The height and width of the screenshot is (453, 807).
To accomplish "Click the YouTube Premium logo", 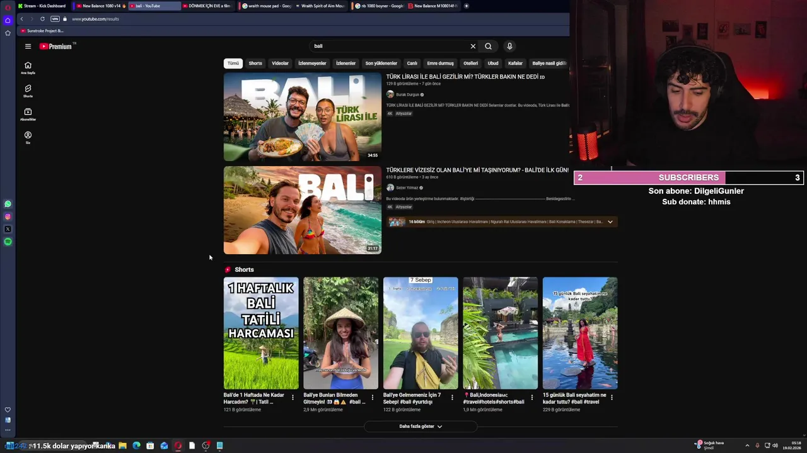I will 57,46.
